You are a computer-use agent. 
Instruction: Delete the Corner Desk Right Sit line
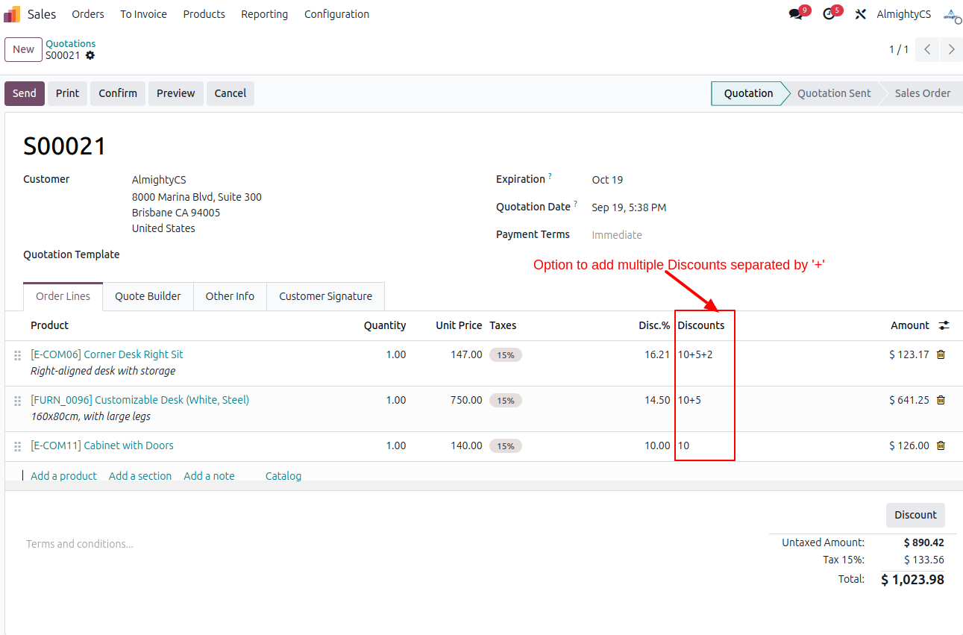(941, 354)
